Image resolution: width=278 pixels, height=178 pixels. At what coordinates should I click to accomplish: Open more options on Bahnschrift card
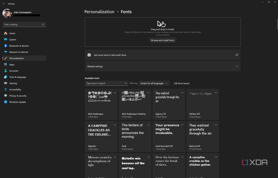pyautogui.click(x=216, y=125)
